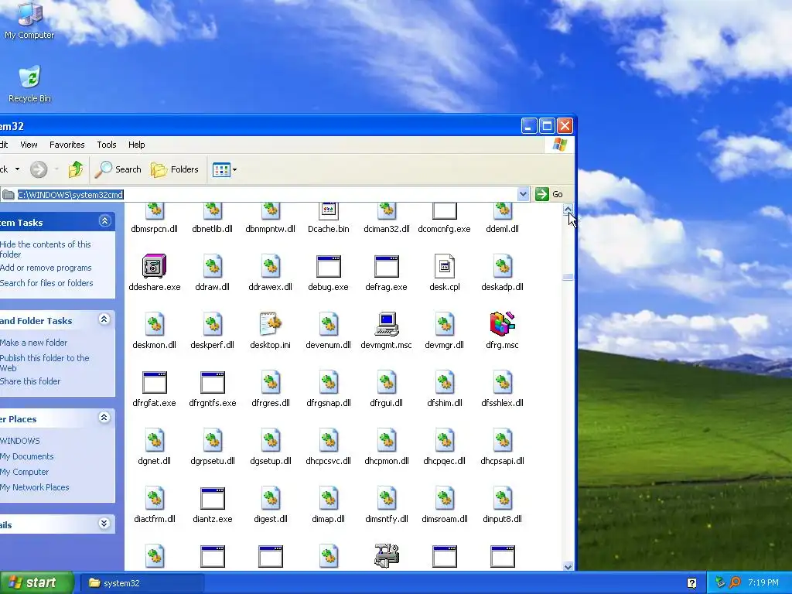792x594 pixels.
Task: Click Share this folder link
Action: 30,381
